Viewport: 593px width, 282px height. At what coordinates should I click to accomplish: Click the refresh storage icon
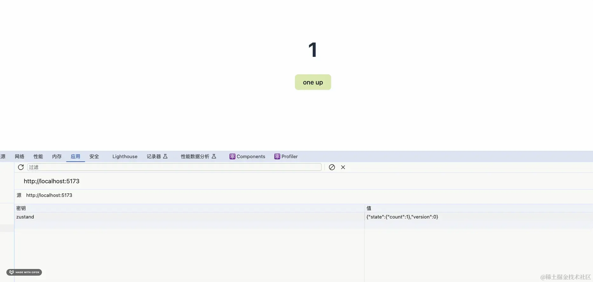coord(21,167)
